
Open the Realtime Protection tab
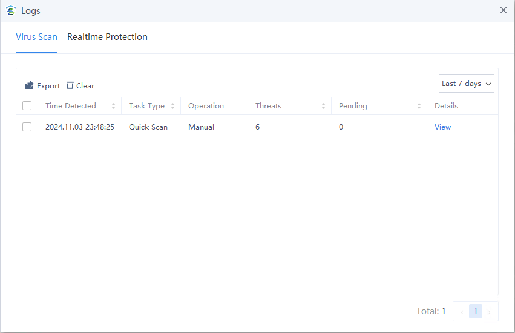107,37
